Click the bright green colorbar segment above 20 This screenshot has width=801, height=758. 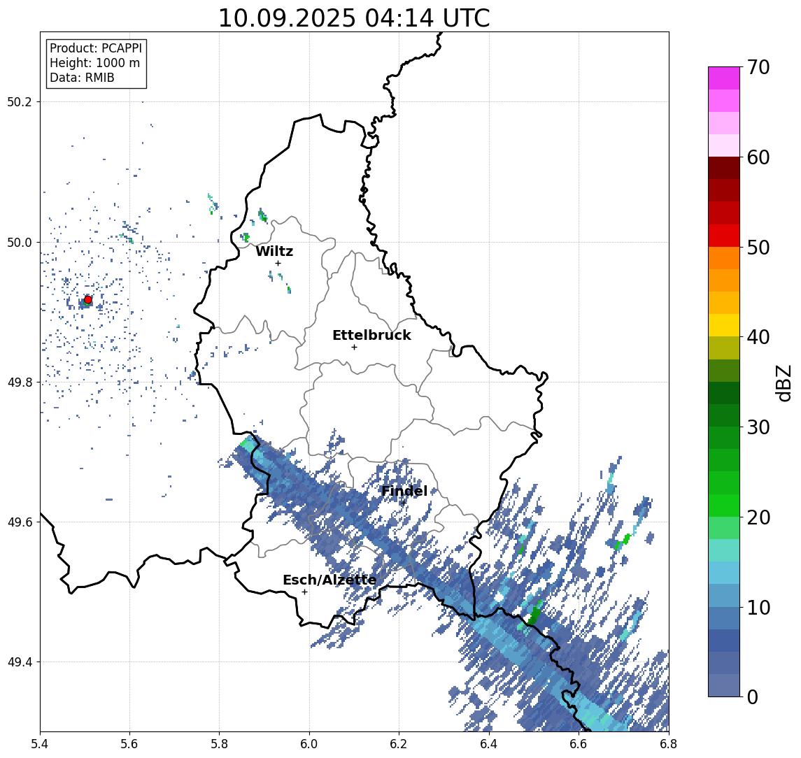724,505
